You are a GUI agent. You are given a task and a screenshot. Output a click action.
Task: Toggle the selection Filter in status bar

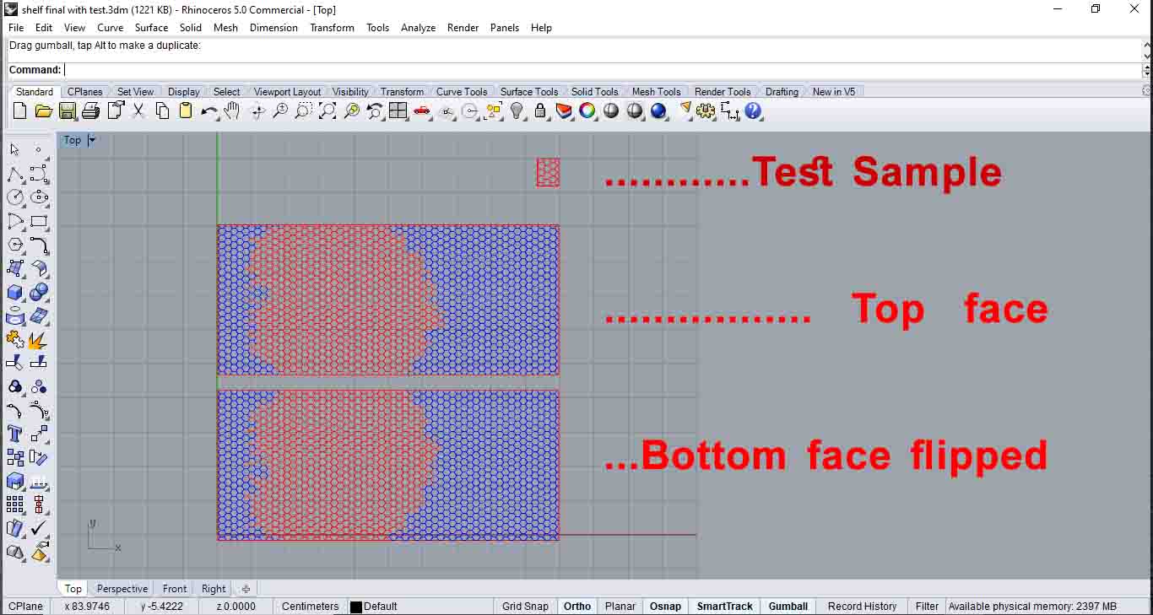pos(927,606)
